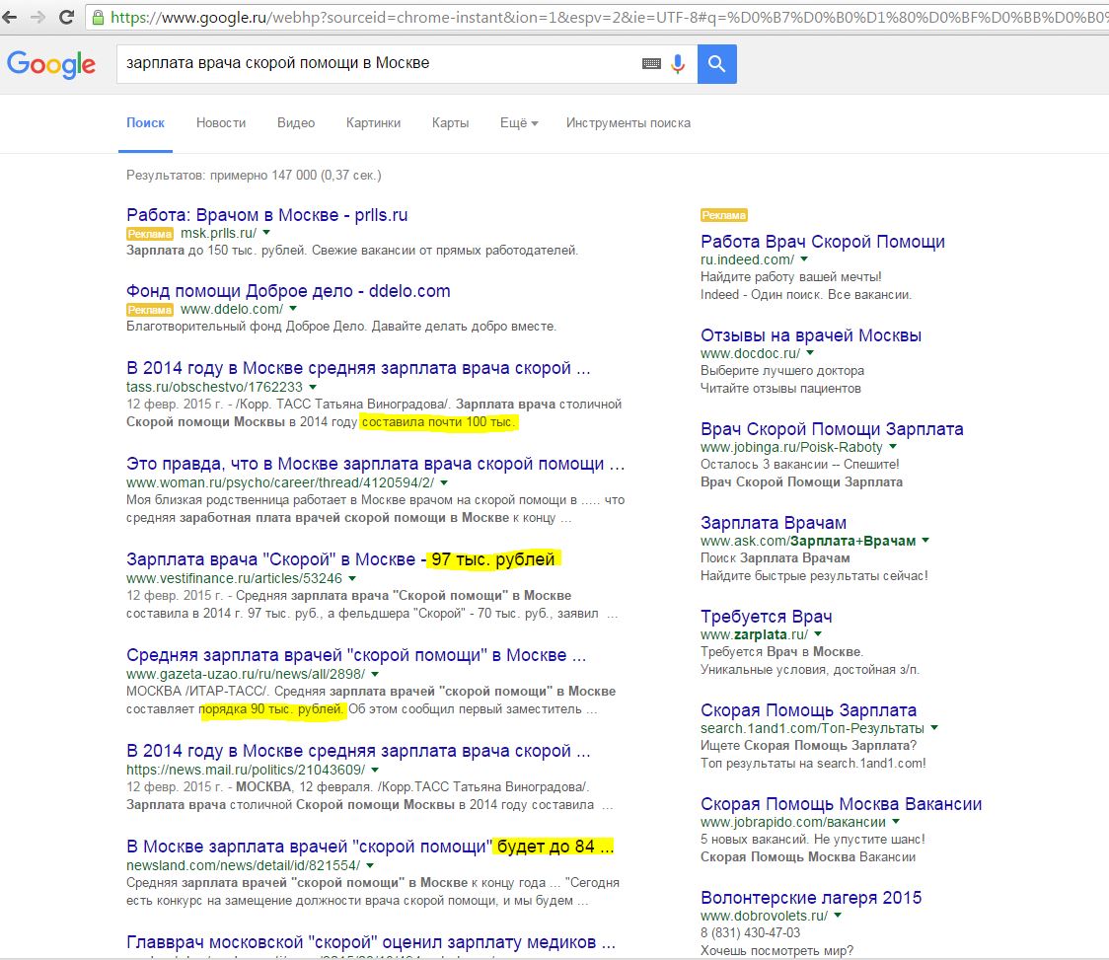Image resolution: width=1109 pixels, height=960 pixels.
Task: Go back with the browser back arrow
Action: point(11,17)
